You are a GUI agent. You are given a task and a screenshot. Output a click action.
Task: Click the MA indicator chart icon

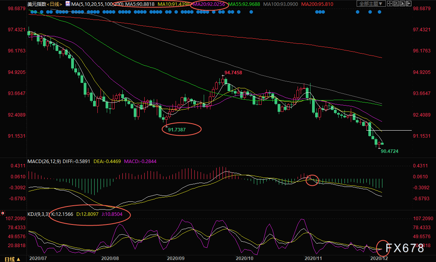click(68, 4)
